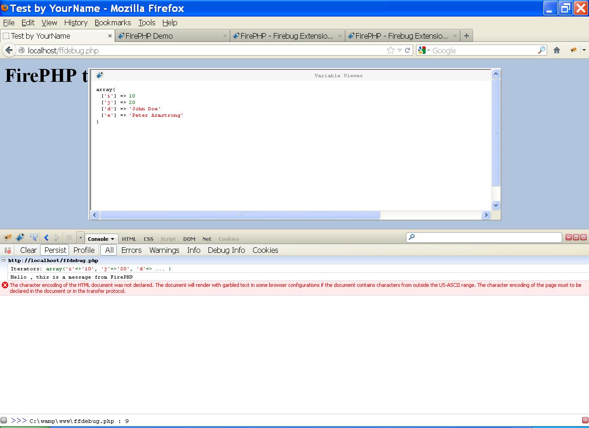
Task: Close the Test by YourName tab
Action: point(110,35)
